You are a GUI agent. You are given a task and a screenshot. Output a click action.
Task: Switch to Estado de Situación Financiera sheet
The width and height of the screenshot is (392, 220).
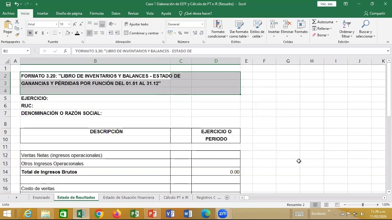pos(129,198)
